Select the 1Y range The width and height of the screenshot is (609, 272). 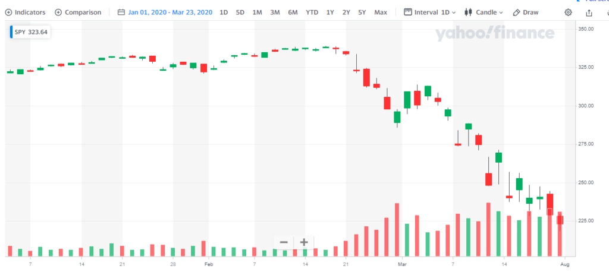[x=330, y=12]
